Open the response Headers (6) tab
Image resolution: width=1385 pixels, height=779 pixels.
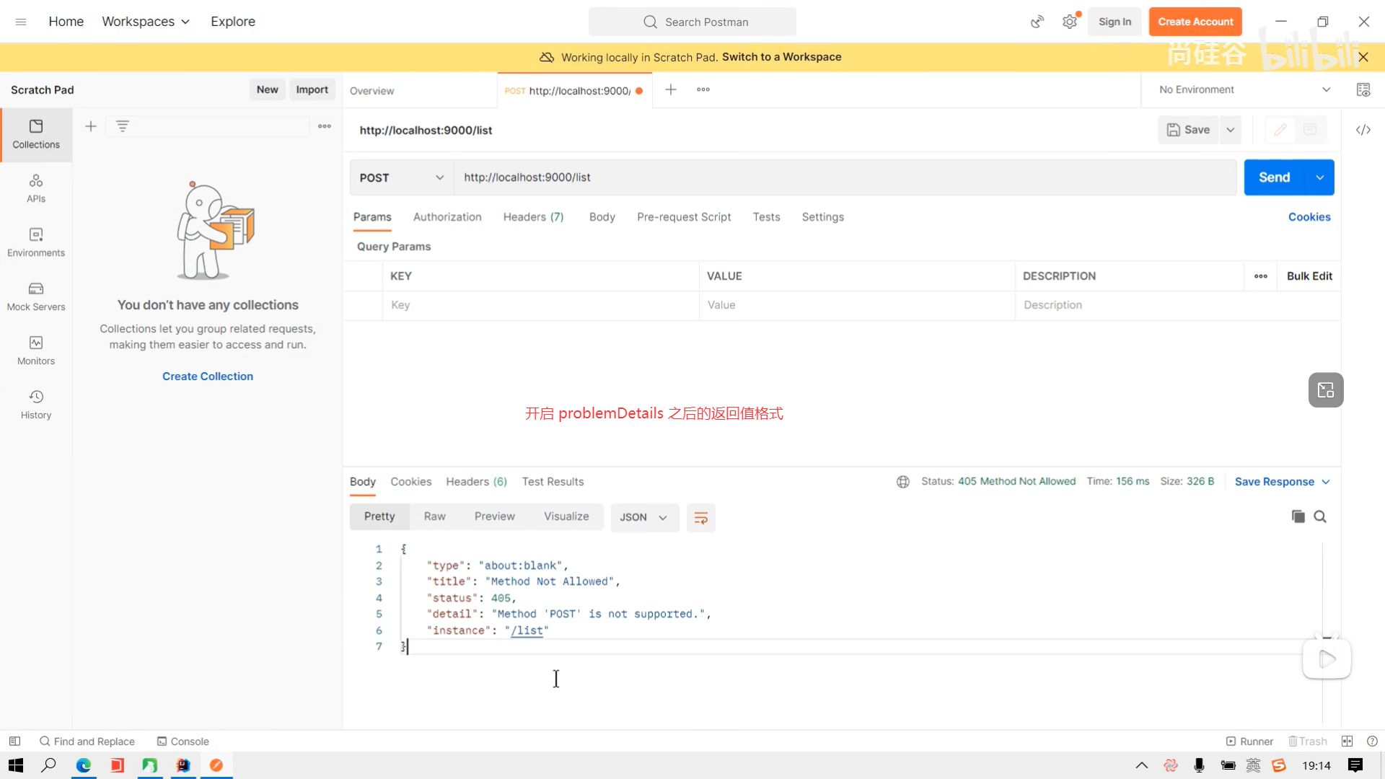coord(476,482)
